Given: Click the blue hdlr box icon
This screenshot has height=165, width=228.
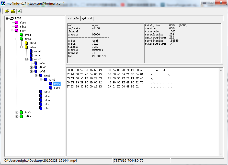Looking at the screenshot, I should (31, 55).
